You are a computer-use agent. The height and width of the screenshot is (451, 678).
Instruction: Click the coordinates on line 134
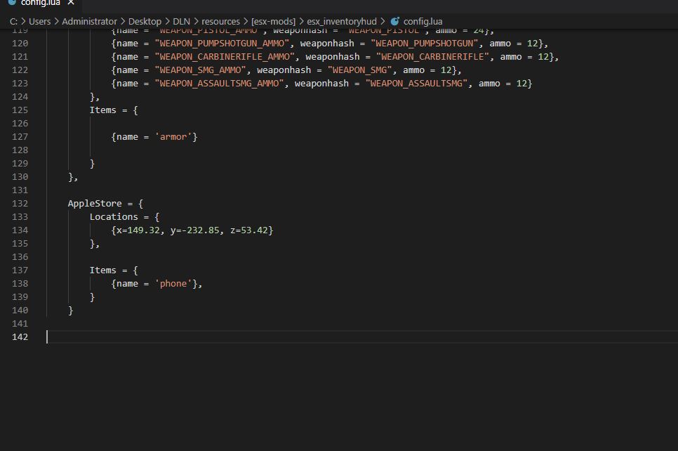pyautogui.click(x=192, y=230)
